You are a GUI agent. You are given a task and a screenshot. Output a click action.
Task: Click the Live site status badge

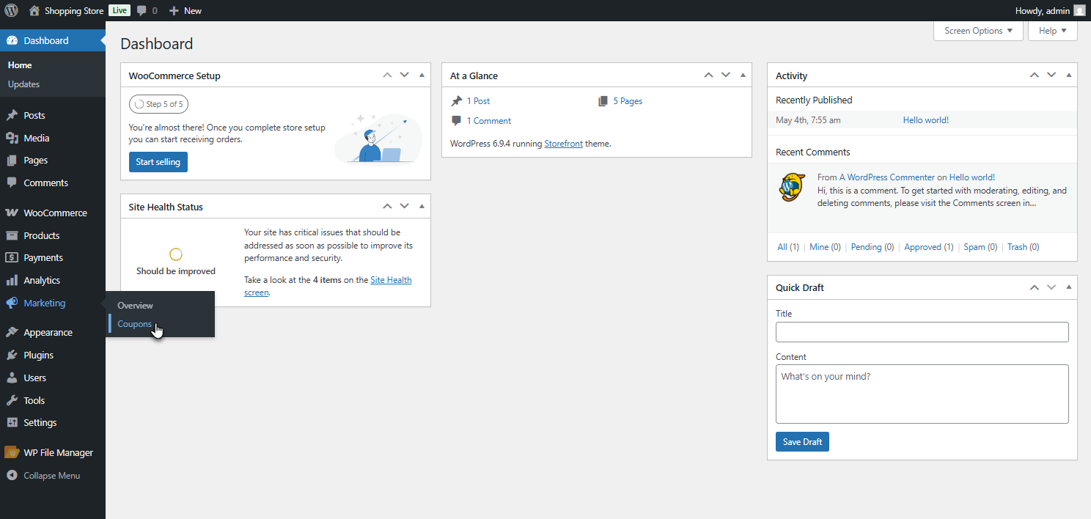point(119,10)
